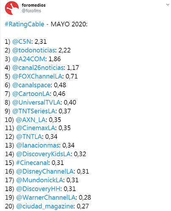
Task: Open the @todonoticias mention
Action: tap(34, 50)
